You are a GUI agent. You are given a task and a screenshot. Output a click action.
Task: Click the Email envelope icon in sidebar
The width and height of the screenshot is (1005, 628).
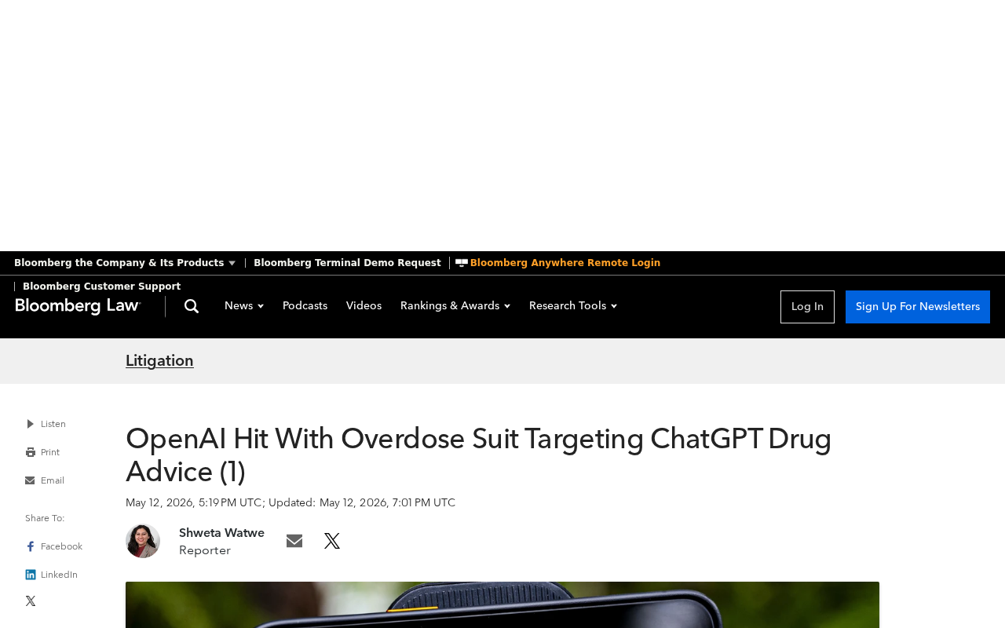[x=30, y=480]
